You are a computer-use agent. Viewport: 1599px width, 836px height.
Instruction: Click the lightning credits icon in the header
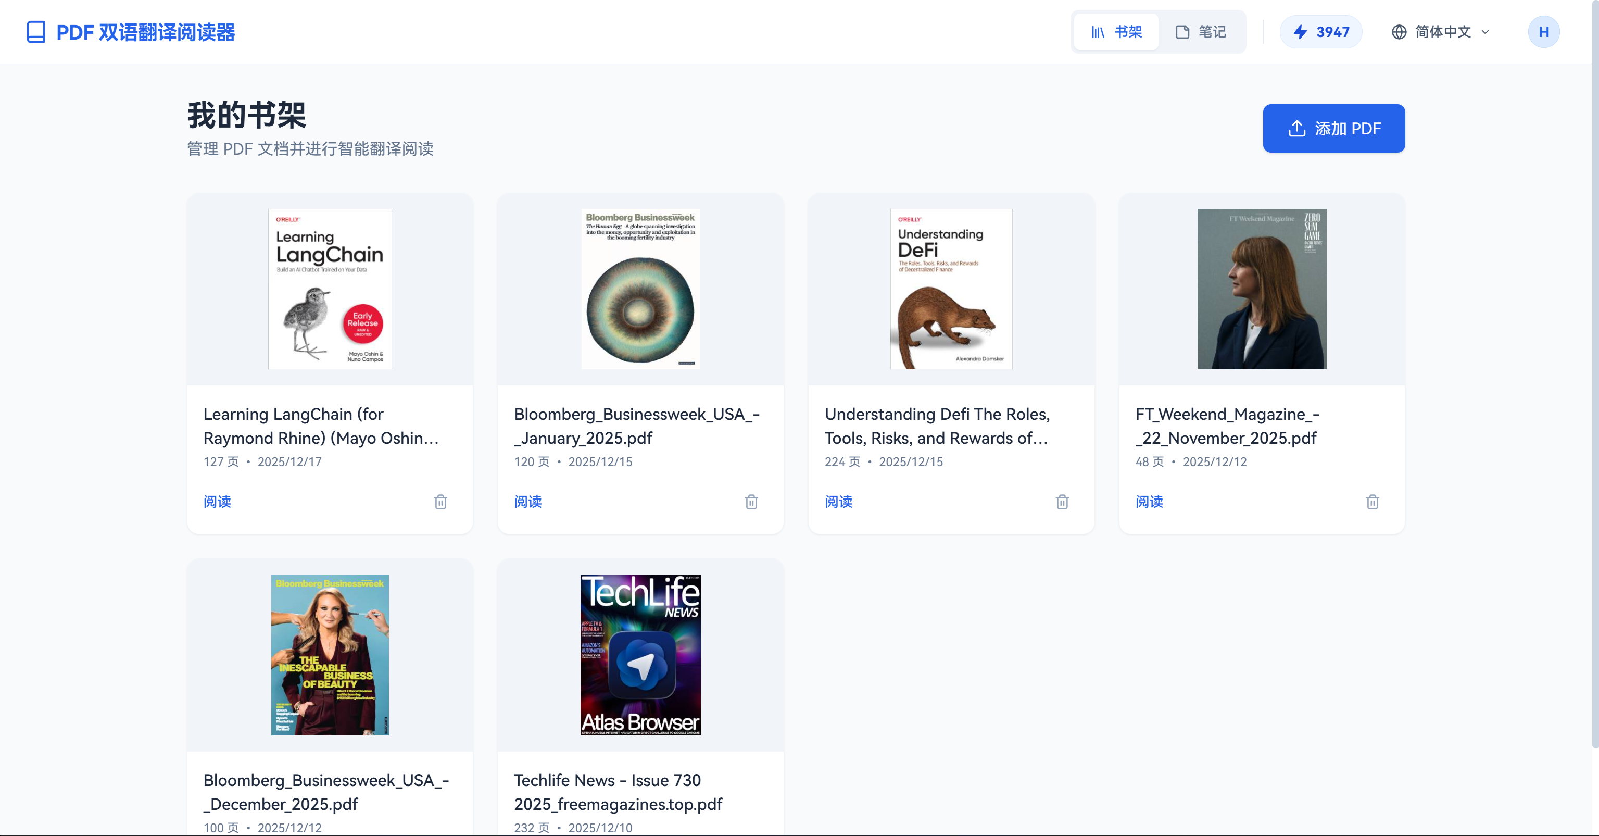coord(1302,32)
